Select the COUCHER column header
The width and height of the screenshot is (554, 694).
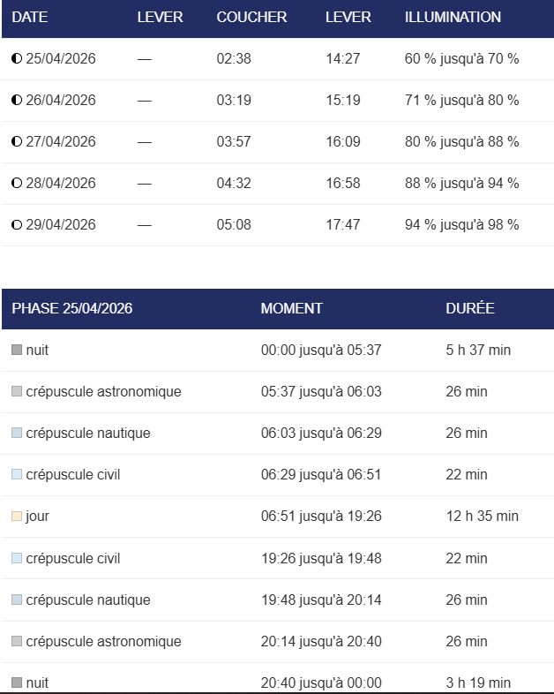pos(251,18)
